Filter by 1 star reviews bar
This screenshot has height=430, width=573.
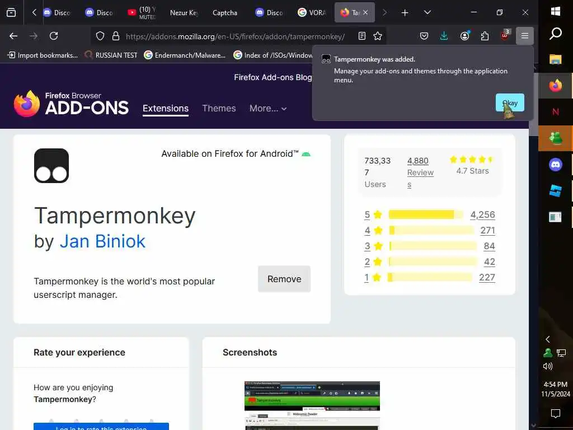coord(430,278)
